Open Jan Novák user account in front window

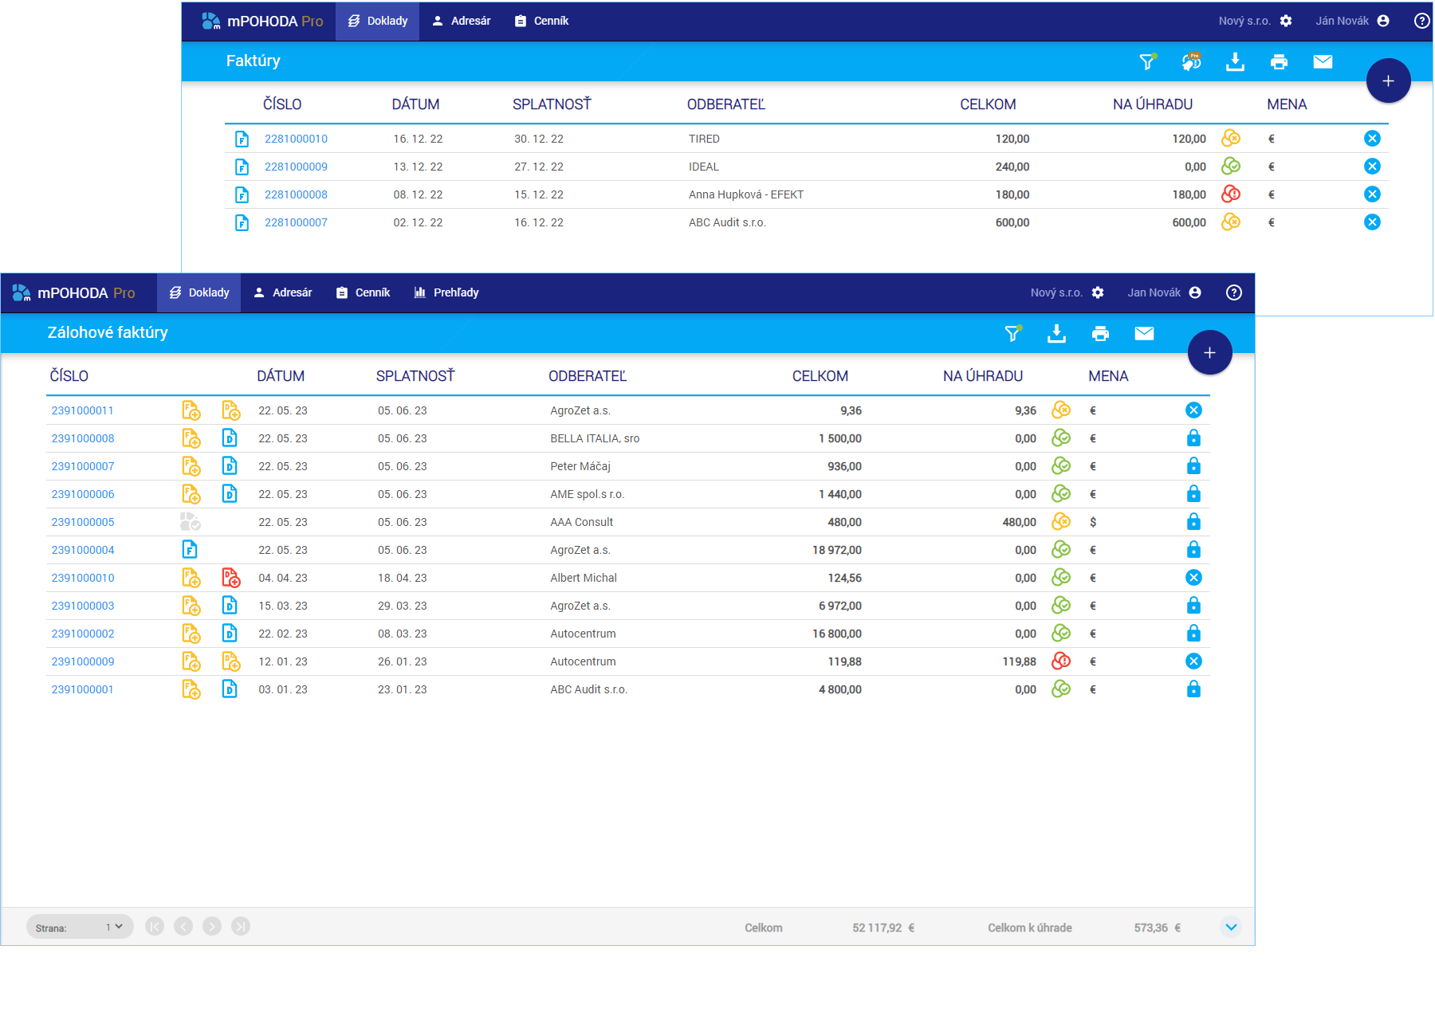coord(1165,292)
